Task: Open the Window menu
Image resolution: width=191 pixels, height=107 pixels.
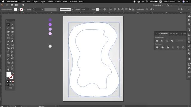Action: click(73, 1)
